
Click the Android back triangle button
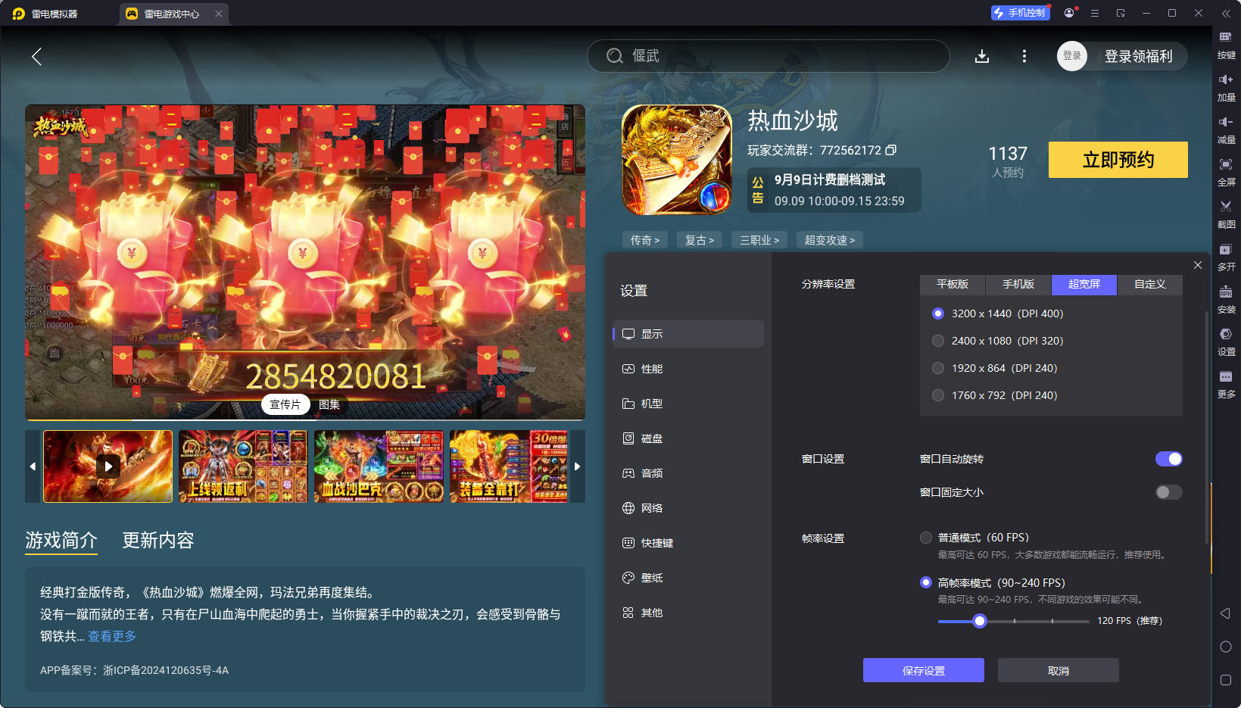[1225, 613]
